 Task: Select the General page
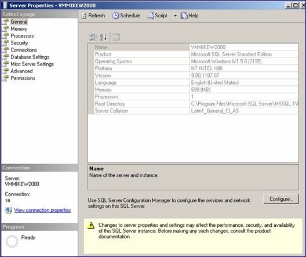(19, 21)
